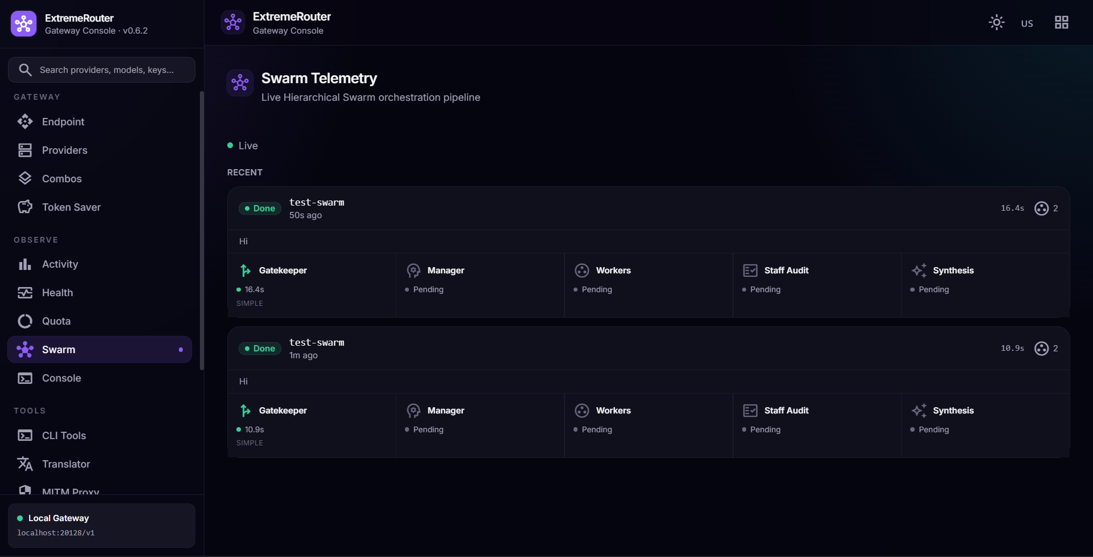Click the 10.9s duration in run header

tap(1012, 348)
